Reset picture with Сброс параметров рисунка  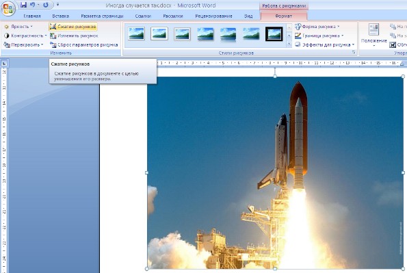(x=84, y=44)
